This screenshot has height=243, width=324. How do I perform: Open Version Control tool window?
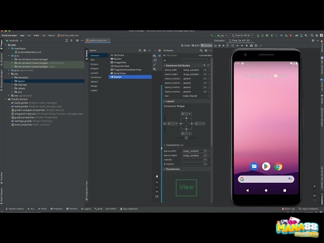coord(15,209)
